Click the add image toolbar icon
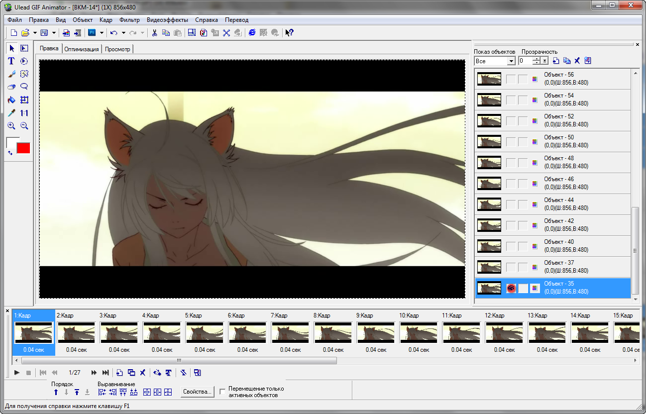 pyautogui.click(x=66, y=33)
